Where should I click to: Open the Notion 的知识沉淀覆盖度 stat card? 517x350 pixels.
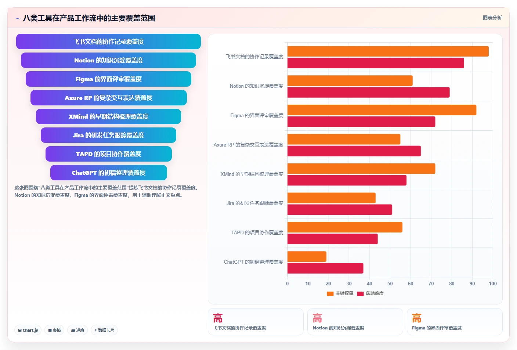click(x=355, y=322)
